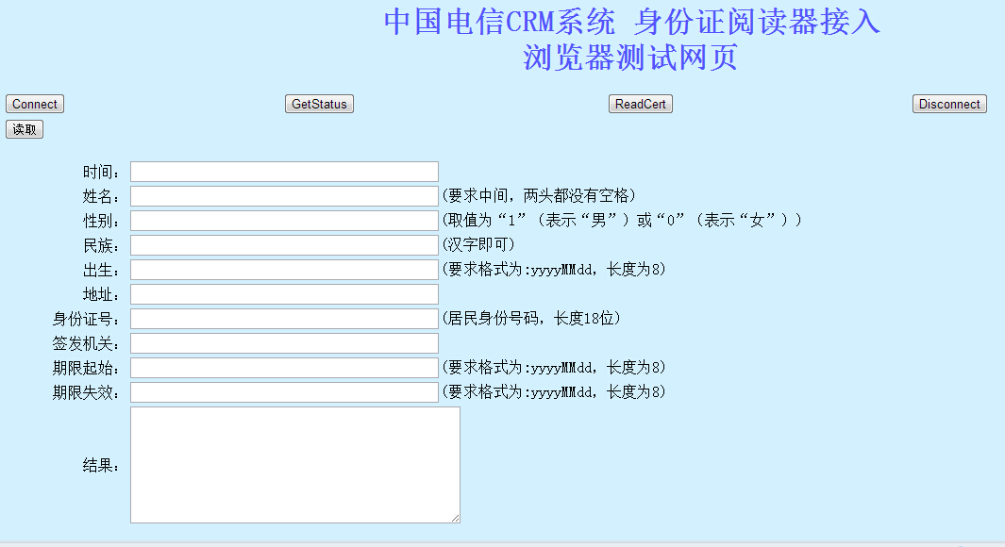The image size is (1005, 547).
Task: Click the GetStatus button
Action: 319,104
